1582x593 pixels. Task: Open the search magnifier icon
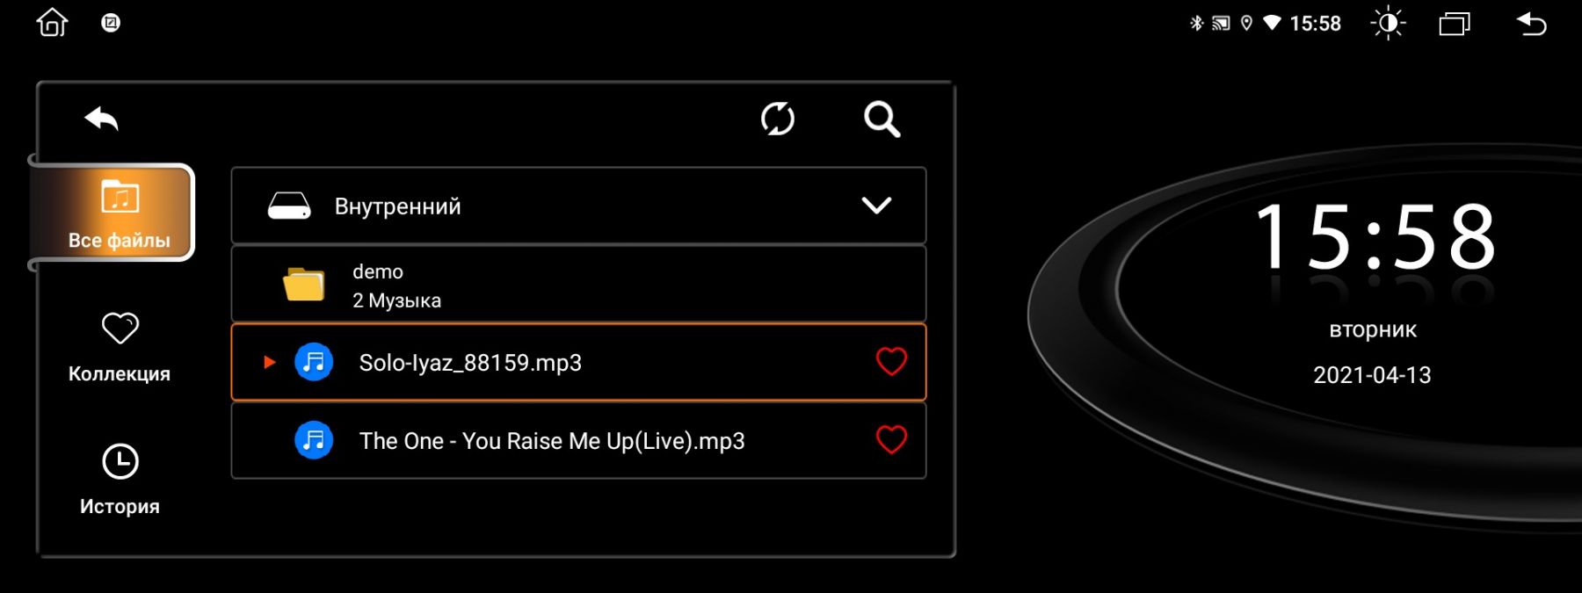[x=882, y=119]
